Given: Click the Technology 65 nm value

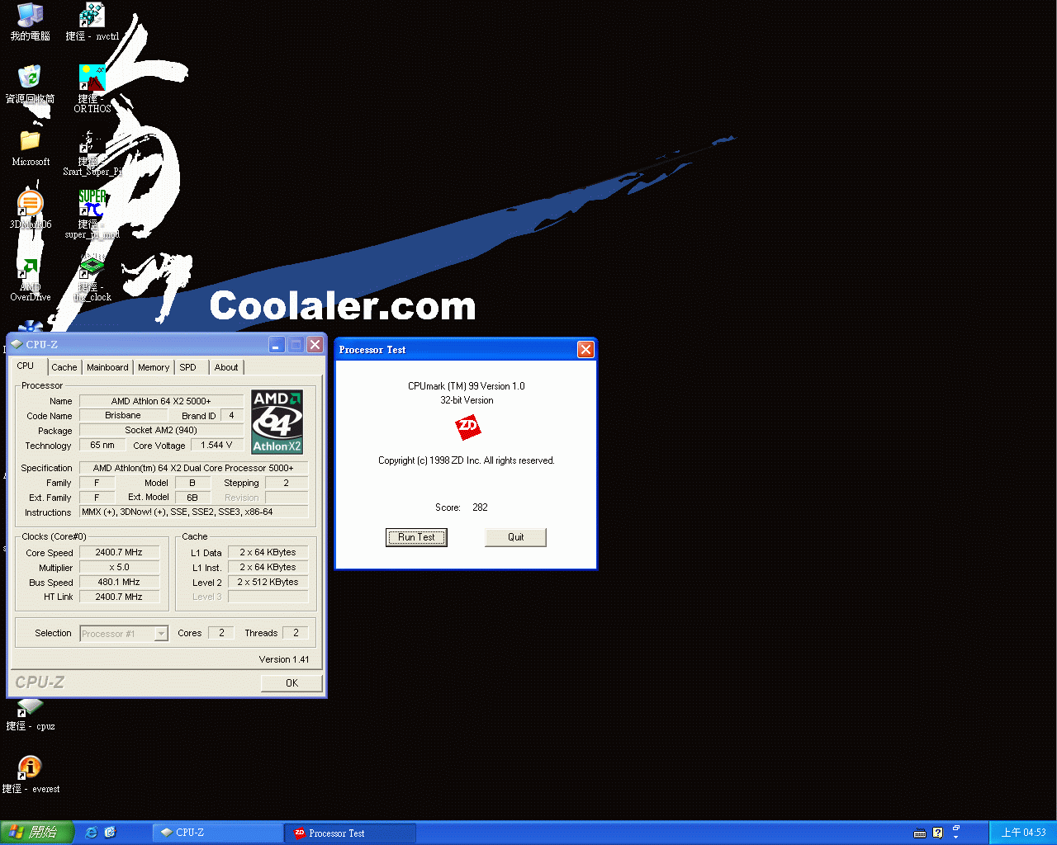Looking at the screenshot, I should [x=102, y=445].
